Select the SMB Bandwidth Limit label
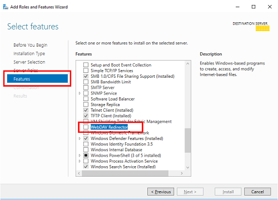278x200 pixels. [x=111, y=82]
